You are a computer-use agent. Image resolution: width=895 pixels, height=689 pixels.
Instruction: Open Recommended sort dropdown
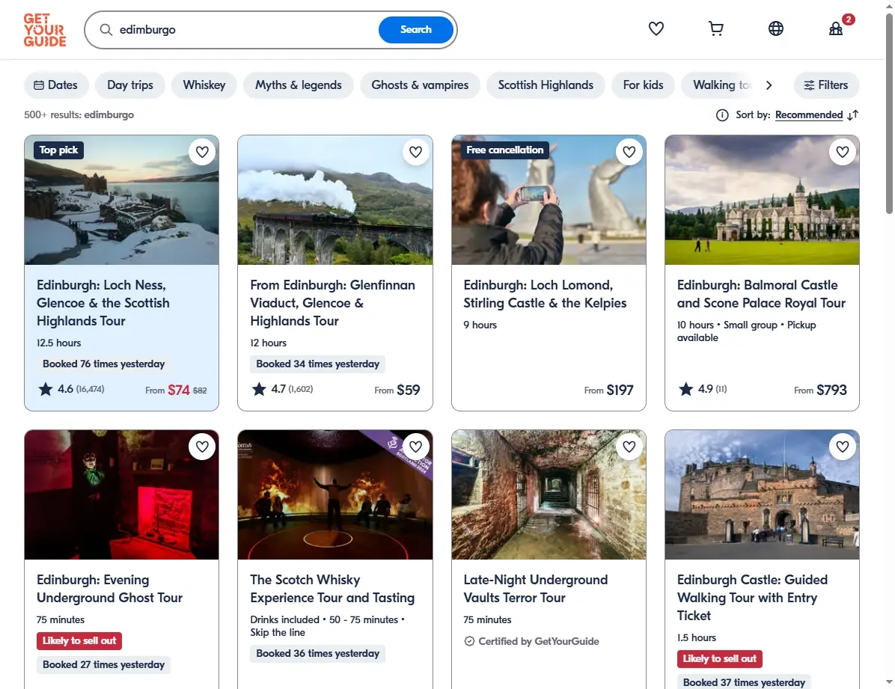pyautogui.click(x=808, y=114)
